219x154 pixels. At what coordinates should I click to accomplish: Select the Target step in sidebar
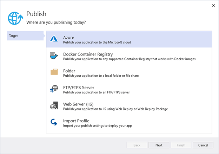(x=25, y=36)
